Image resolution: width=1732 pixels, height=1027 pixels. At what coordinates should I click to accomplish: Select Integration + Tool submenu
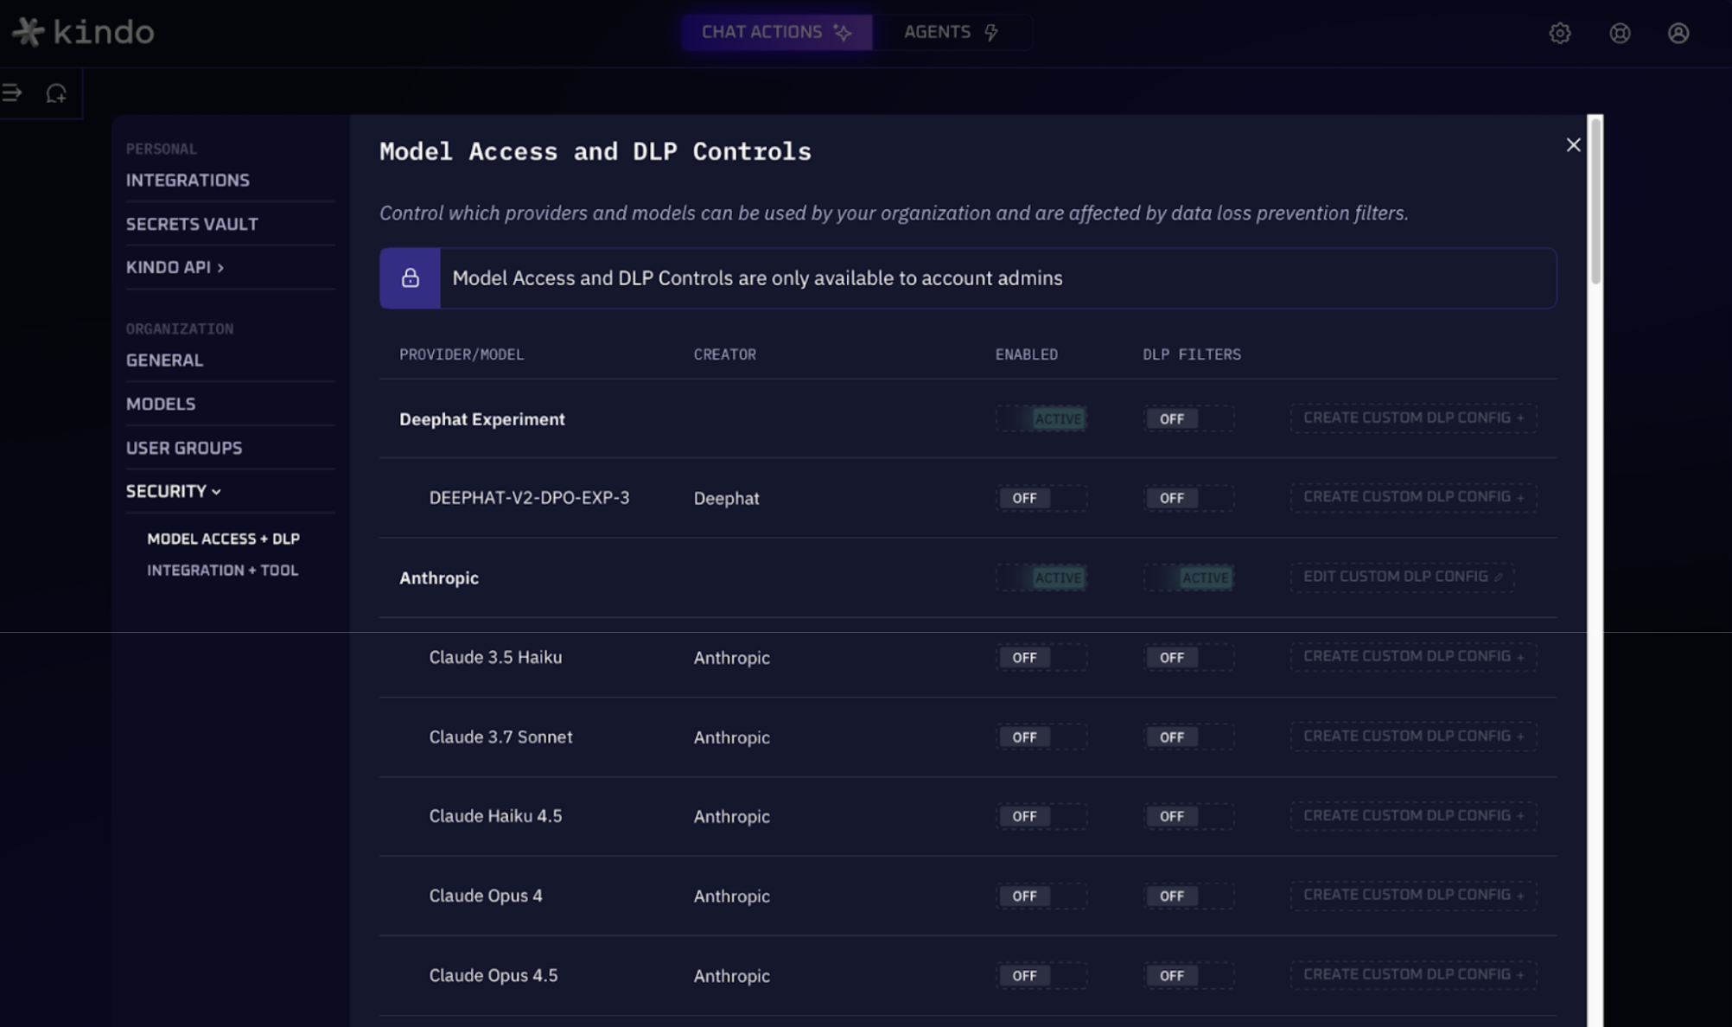[222, 571]
